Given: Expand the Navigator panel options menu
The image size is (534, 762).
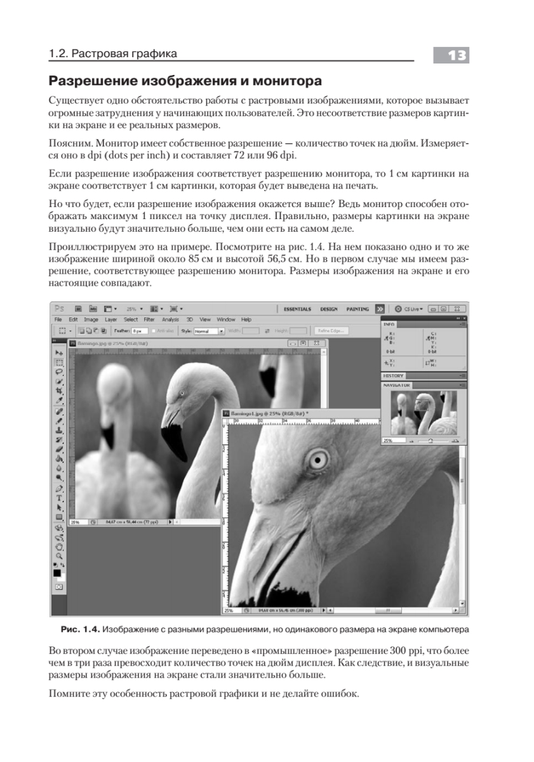Looking at the screenshot, I should point(462,385).
